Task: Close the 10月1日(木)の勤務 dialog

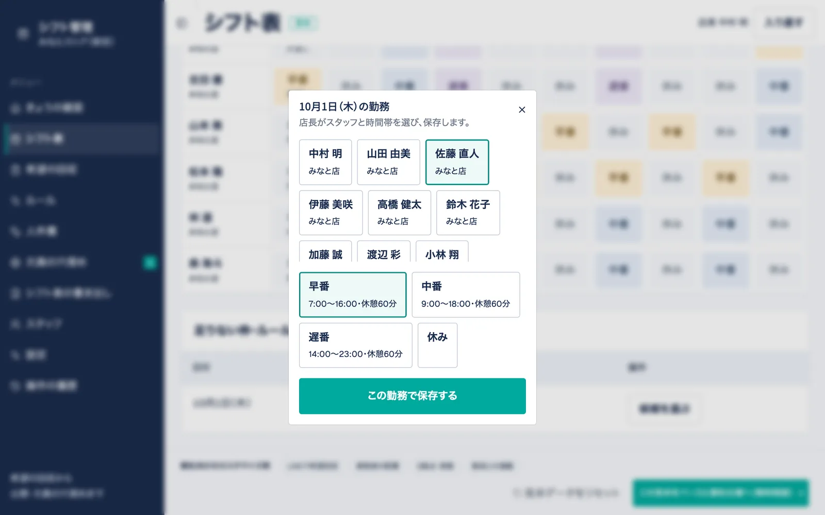Action: (x=522, y=110)
